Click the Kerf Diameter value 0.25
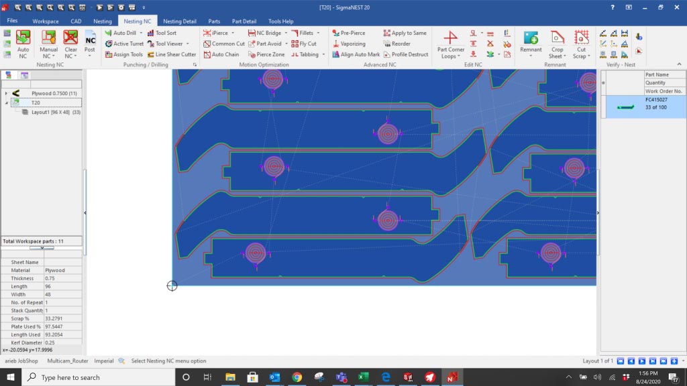The height and width of the screenshot is (386, 687). [62, 342]
